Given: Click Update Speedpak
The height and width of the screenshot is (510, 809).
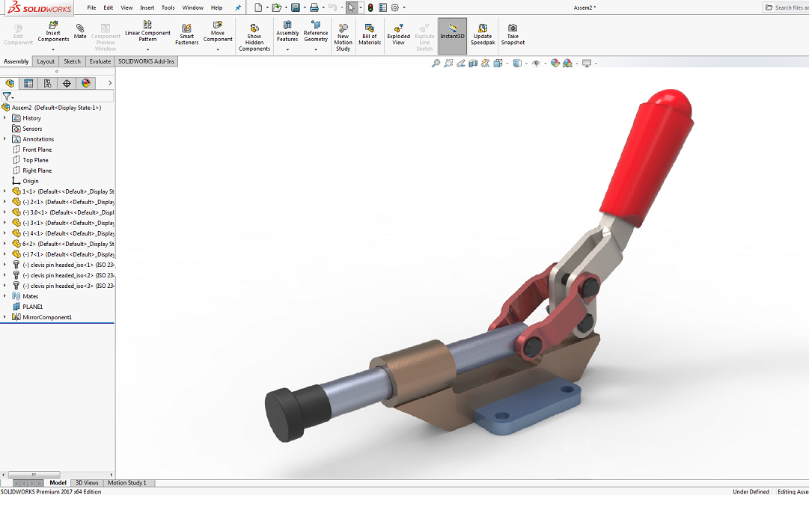Looking at the screenshot, I should pyautogui.click(x=483, y=34).
